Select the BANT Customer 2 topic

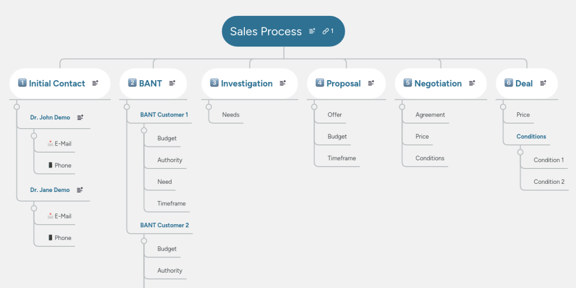[164, 225]
